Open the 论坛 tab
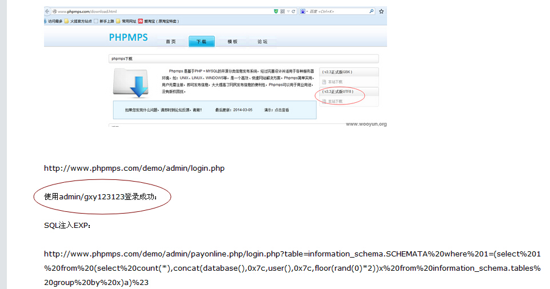550x289 pixels. [x=262, y=41]
